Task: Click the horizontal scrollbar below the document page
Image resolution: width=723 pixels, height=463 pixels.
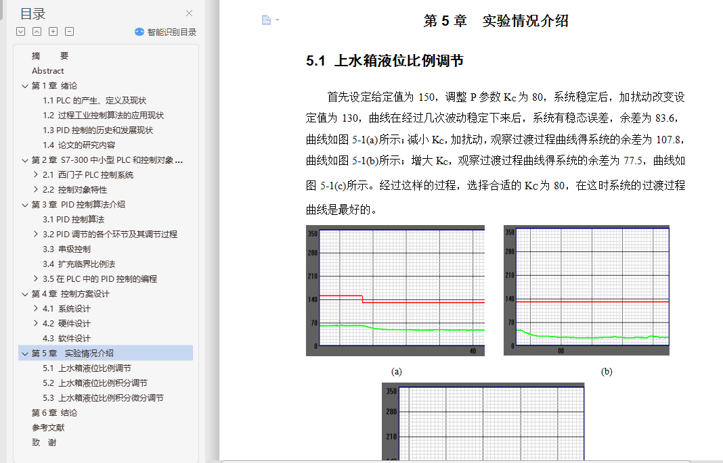Action: (x=456, y=461)
